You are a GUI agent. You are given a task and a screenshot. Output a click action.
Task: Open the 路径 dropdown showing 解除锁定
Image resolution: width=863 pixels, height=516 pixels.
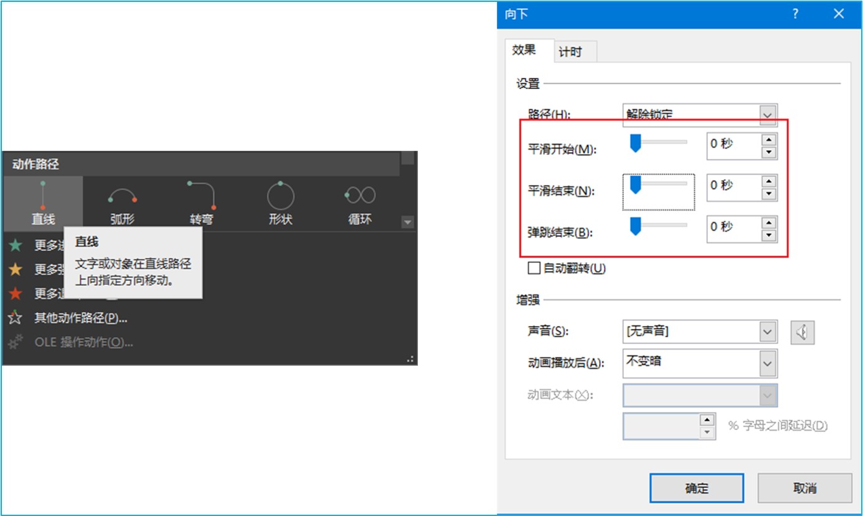tap(767, 115)
